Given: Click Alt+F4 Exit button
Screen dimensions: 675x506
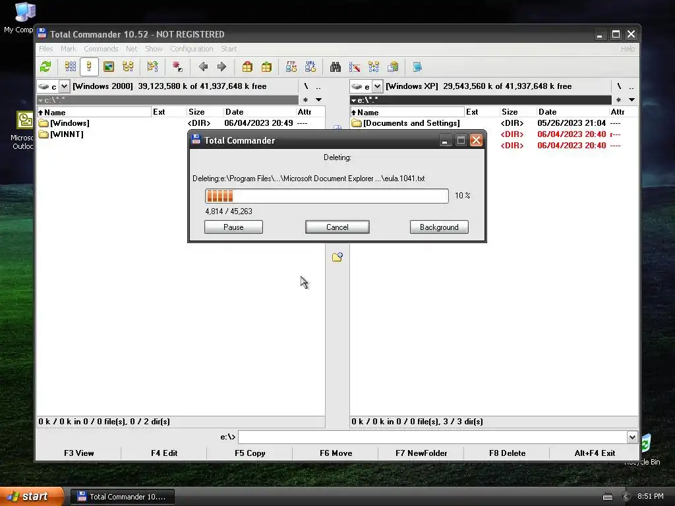Looking at the screenshot, I should click(595, 453).
